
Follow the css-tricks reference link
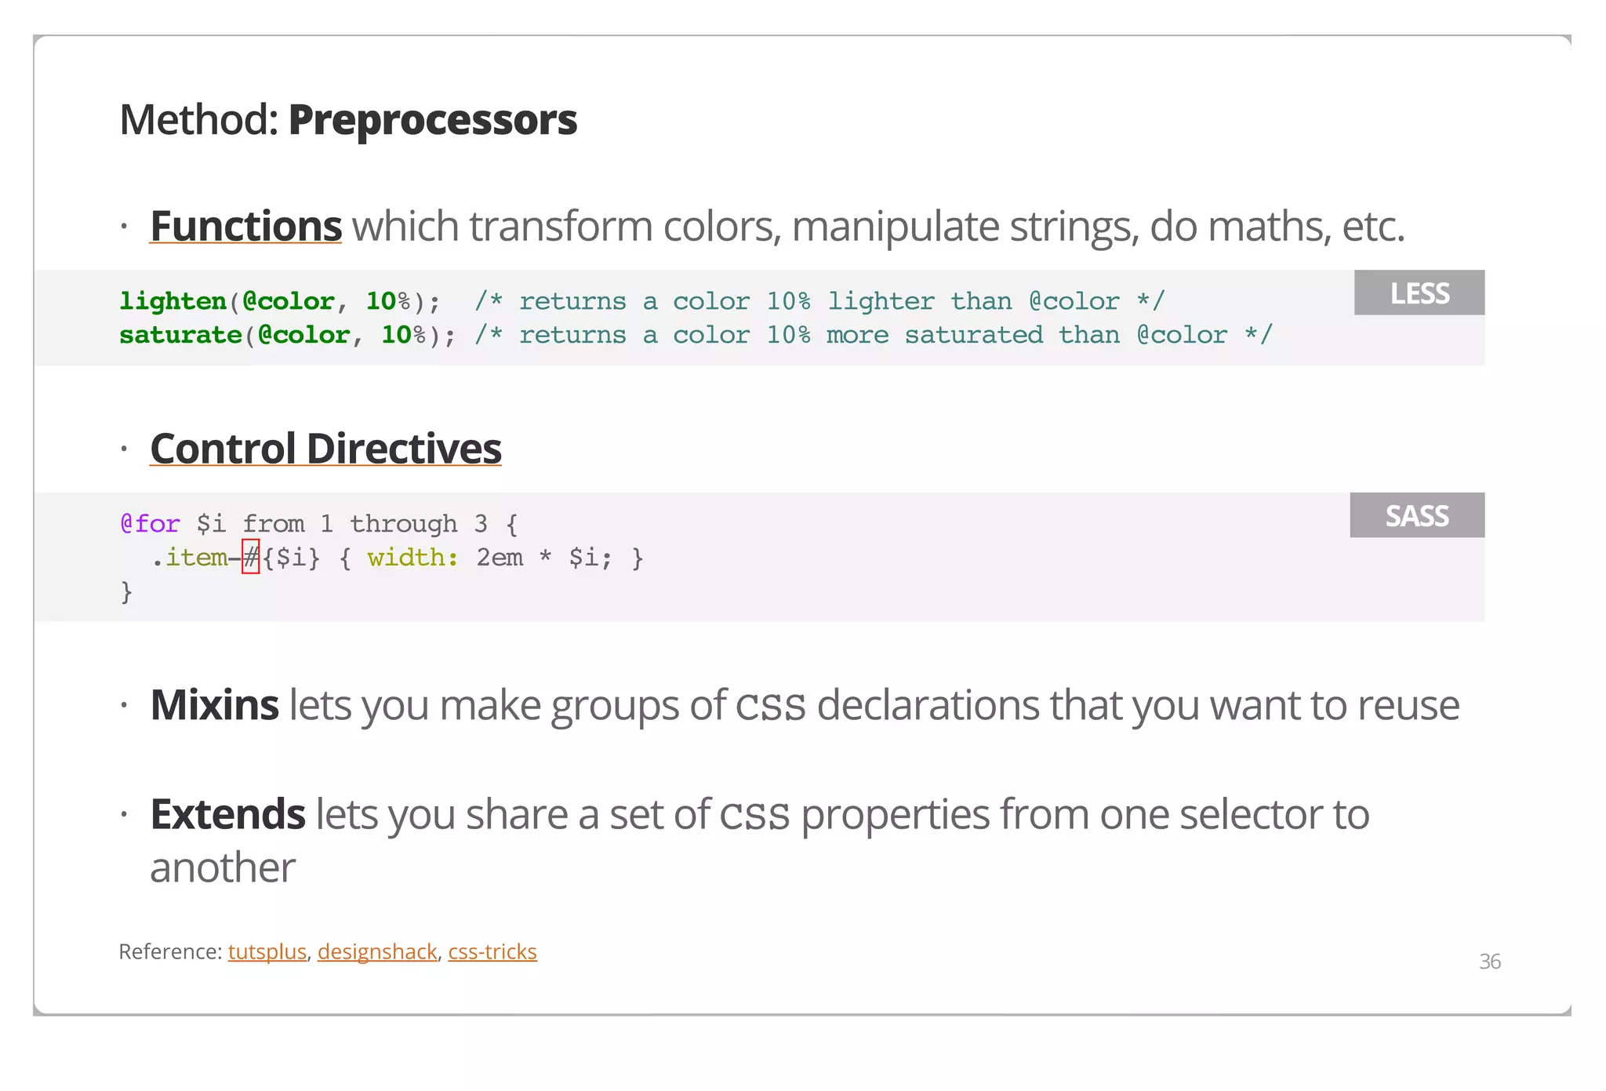pyautogui.click(x=492, y=951)
